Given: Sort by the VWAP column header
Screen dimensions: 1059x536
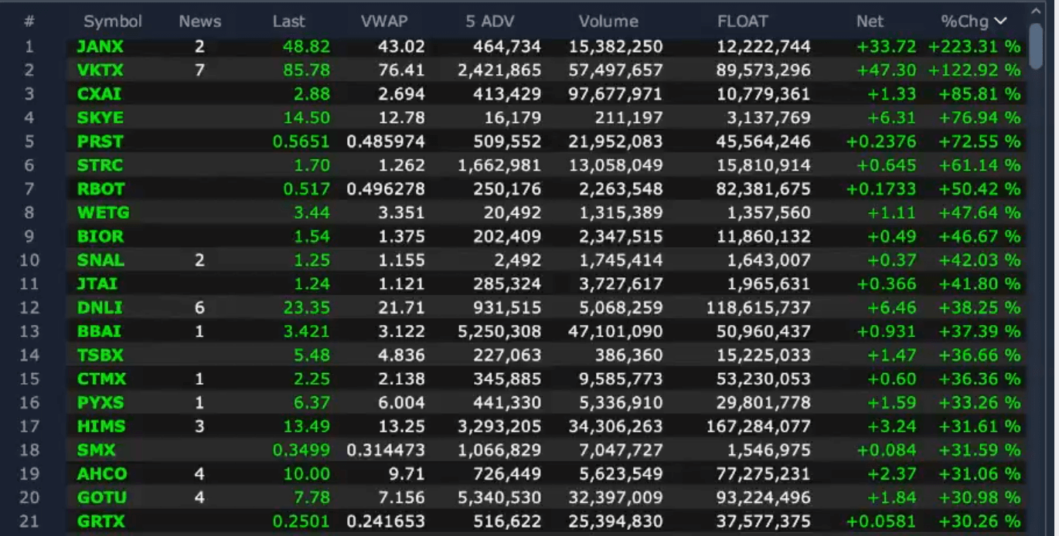Looking at the screenshot, I should click(x=383, y=22).
